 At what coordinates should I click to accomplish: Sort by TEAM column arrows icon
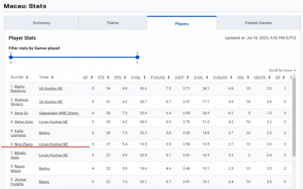click(52, 77)
